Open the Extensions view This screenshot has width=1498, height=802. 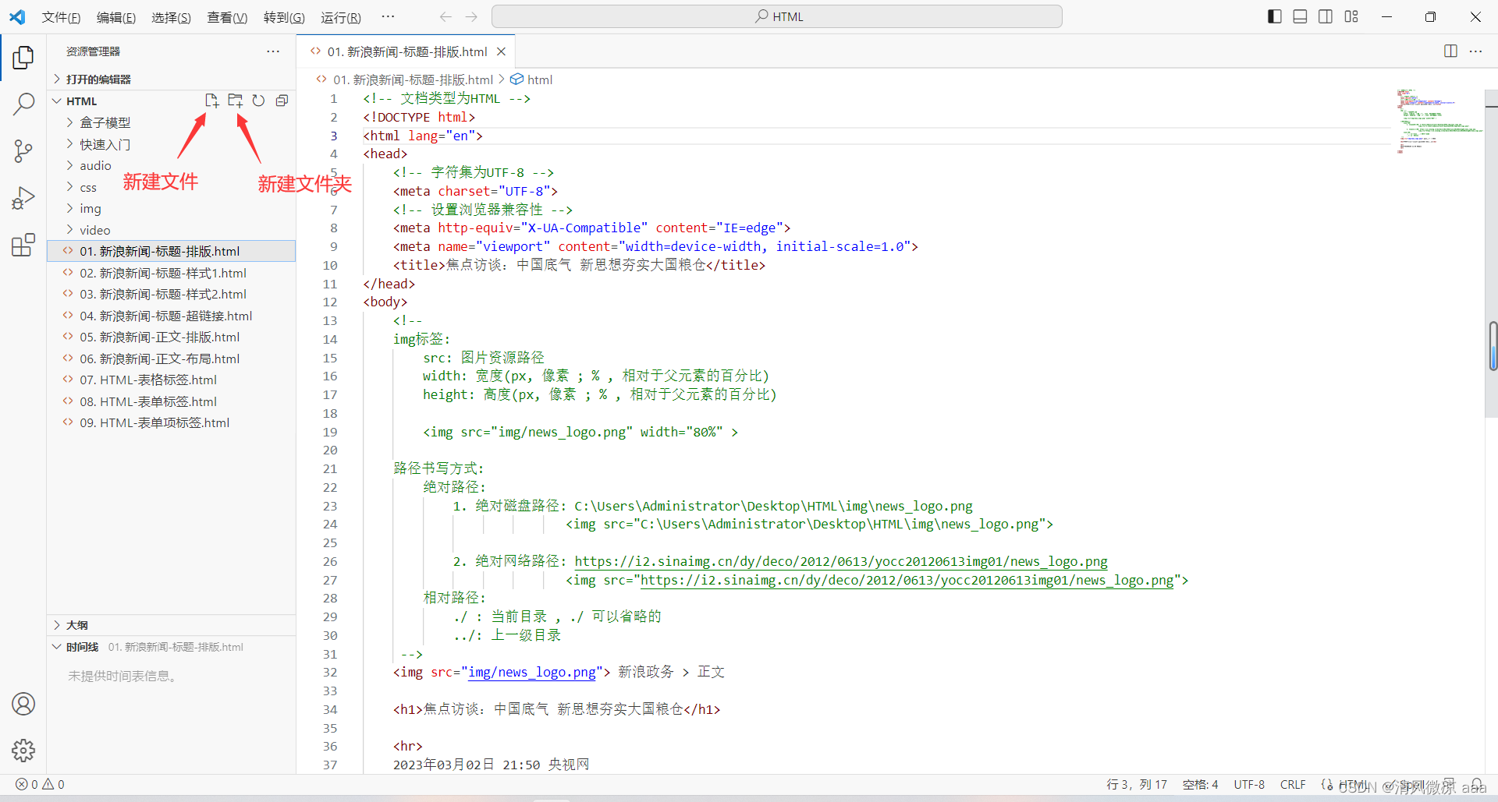[23, 245]
